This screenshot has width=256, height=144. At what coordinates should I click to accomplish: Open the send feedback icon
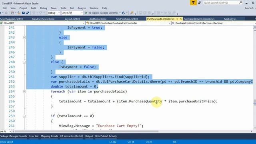tap(200, 3)
